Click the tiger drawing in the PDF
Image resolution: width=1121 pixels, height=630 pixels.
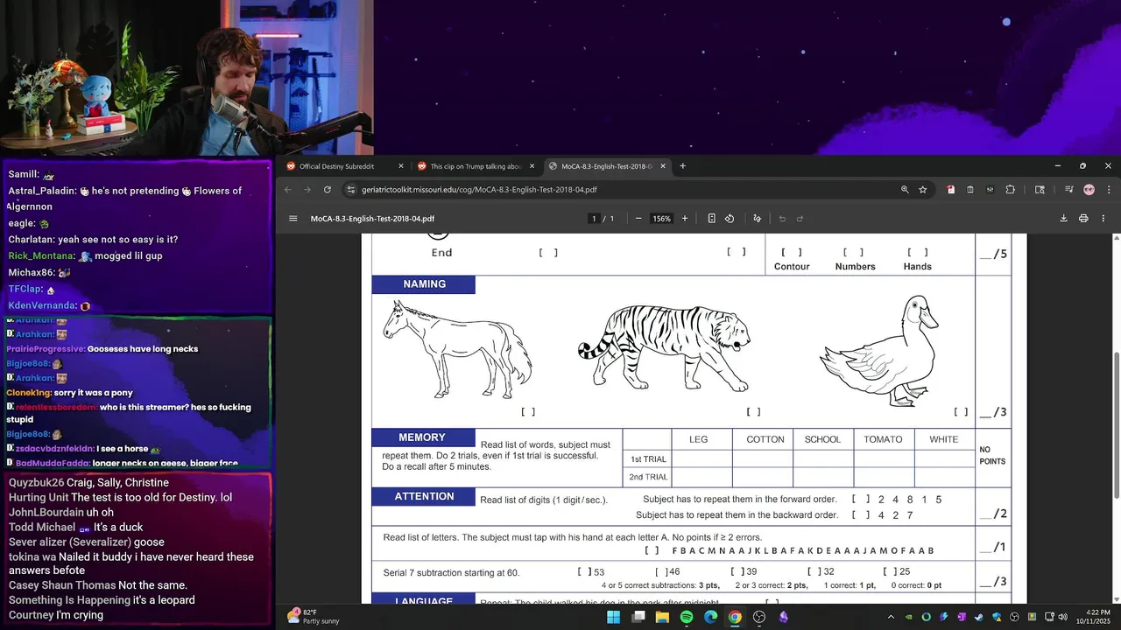(x=665, y=348)
